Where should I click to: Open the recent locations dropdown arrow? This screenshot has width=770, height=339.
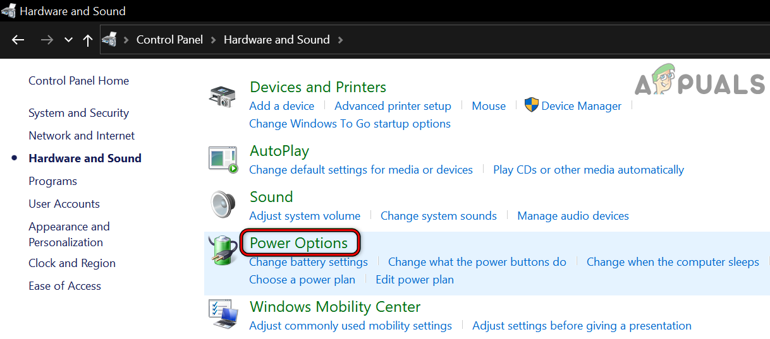pos(68,40)
